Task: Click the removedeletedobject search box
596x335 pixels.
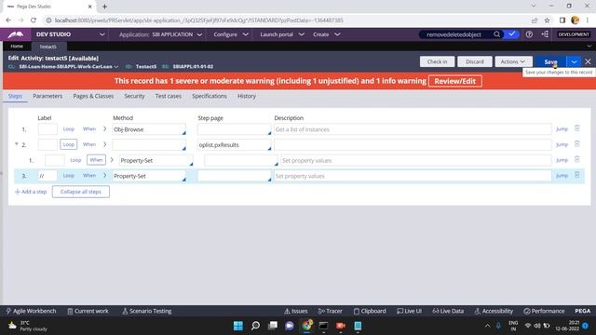Action: coord(455,34)
